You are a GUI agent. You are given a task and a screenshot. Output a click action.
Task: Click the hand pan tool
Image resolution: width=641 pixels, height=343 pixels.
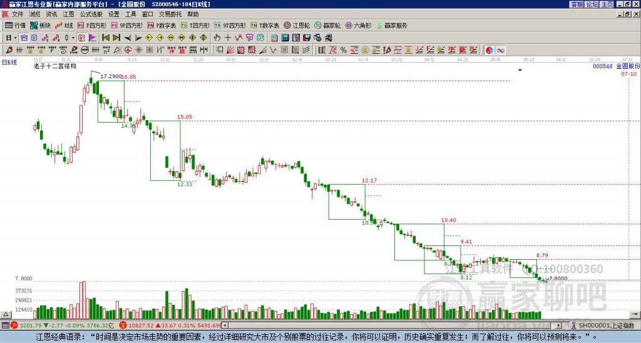217,38
